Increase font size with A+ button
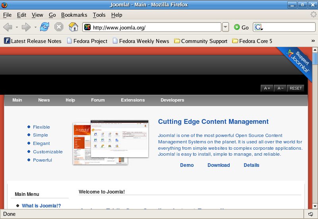Viewport: 318px width, 219px height. tap(267, 88)
